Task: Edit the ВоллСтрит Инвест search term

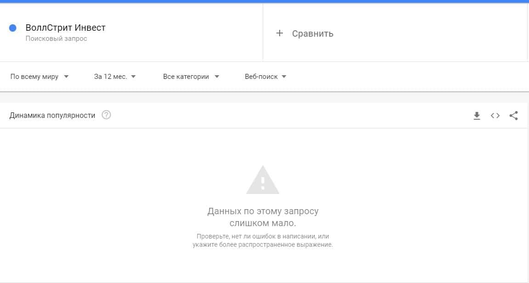Action: pos(66,28)
